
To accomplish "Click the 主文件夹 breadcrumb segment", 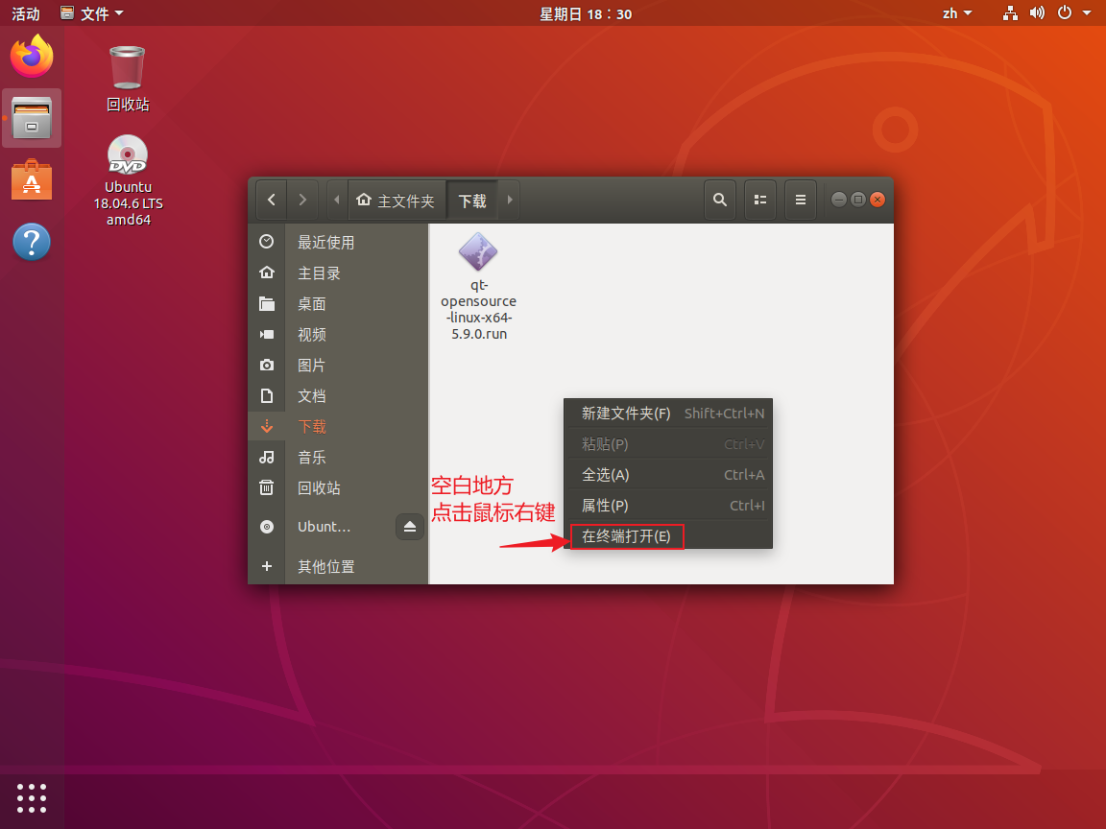I will pos(396,200).
